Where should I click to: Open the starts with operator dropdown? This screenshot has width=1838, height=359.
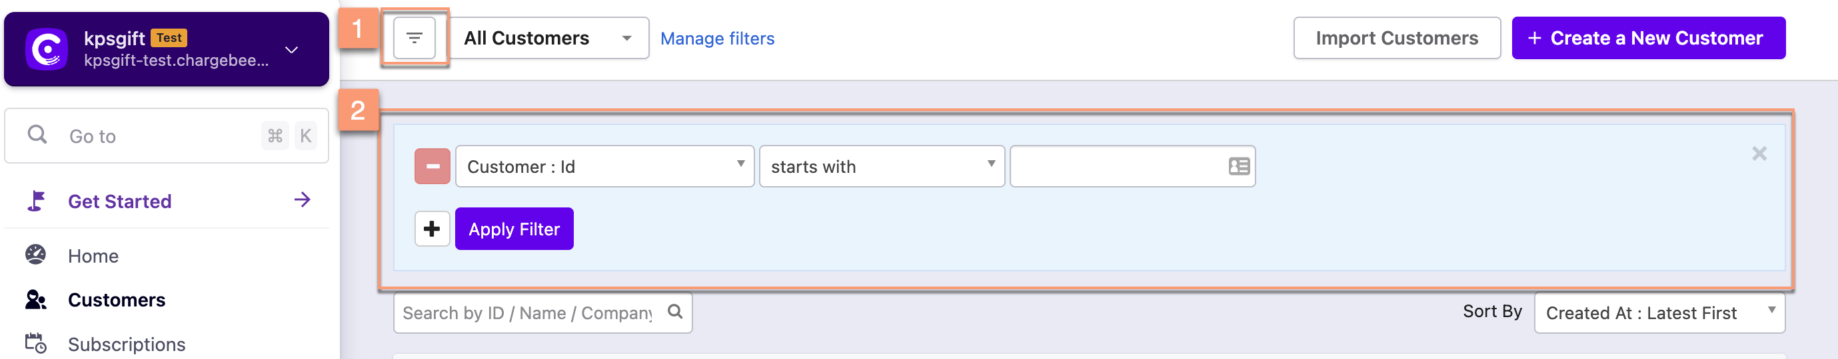[x=881, y=167]
